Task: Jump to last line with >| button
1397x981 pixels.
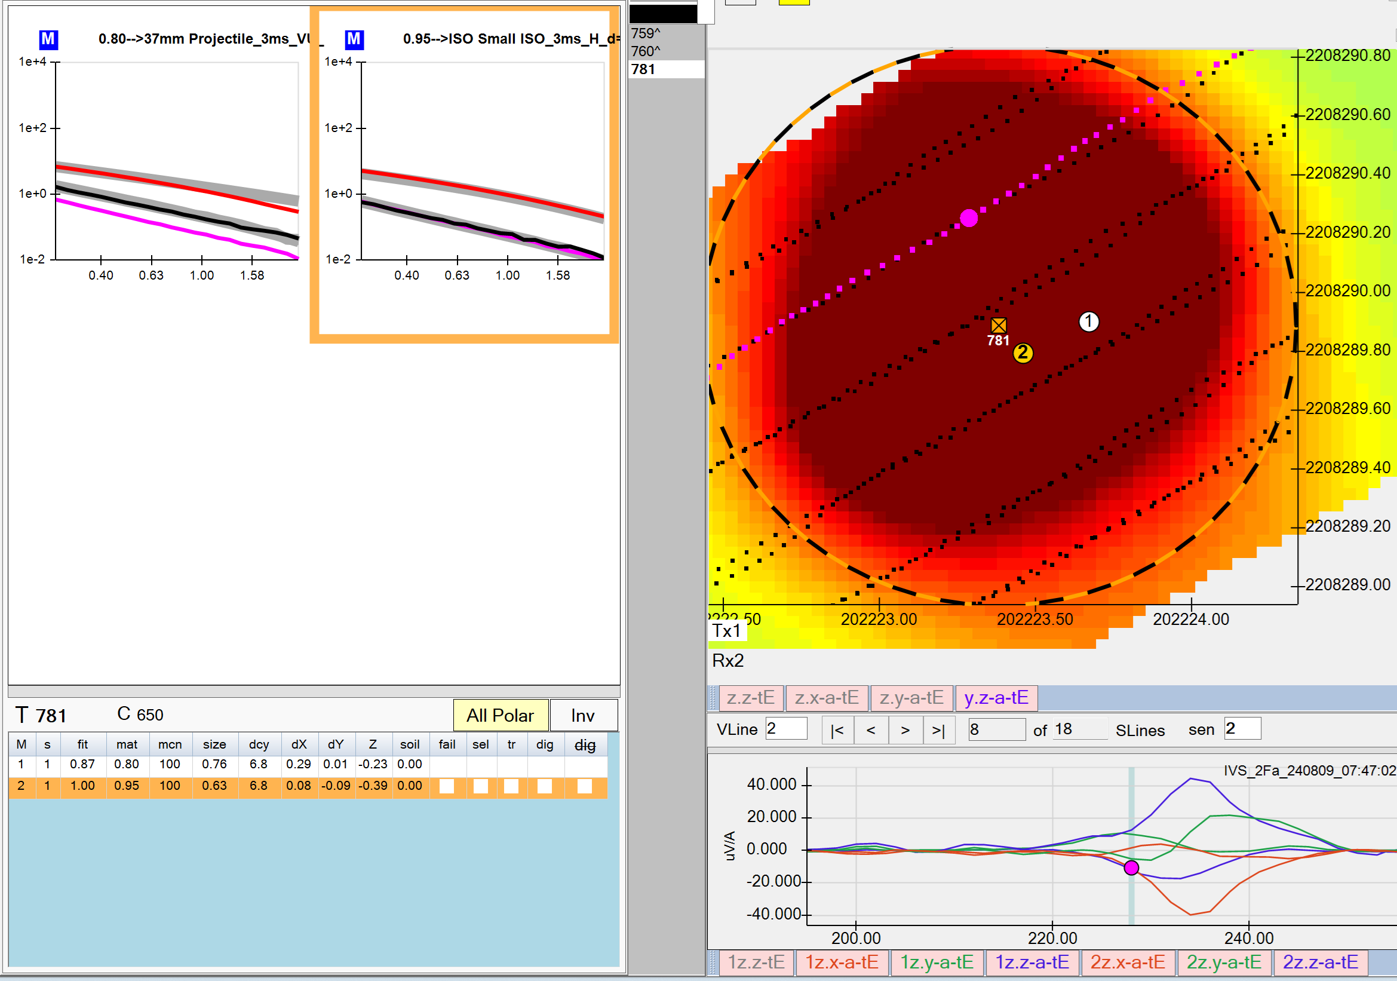Action: [x=938, y=729]
